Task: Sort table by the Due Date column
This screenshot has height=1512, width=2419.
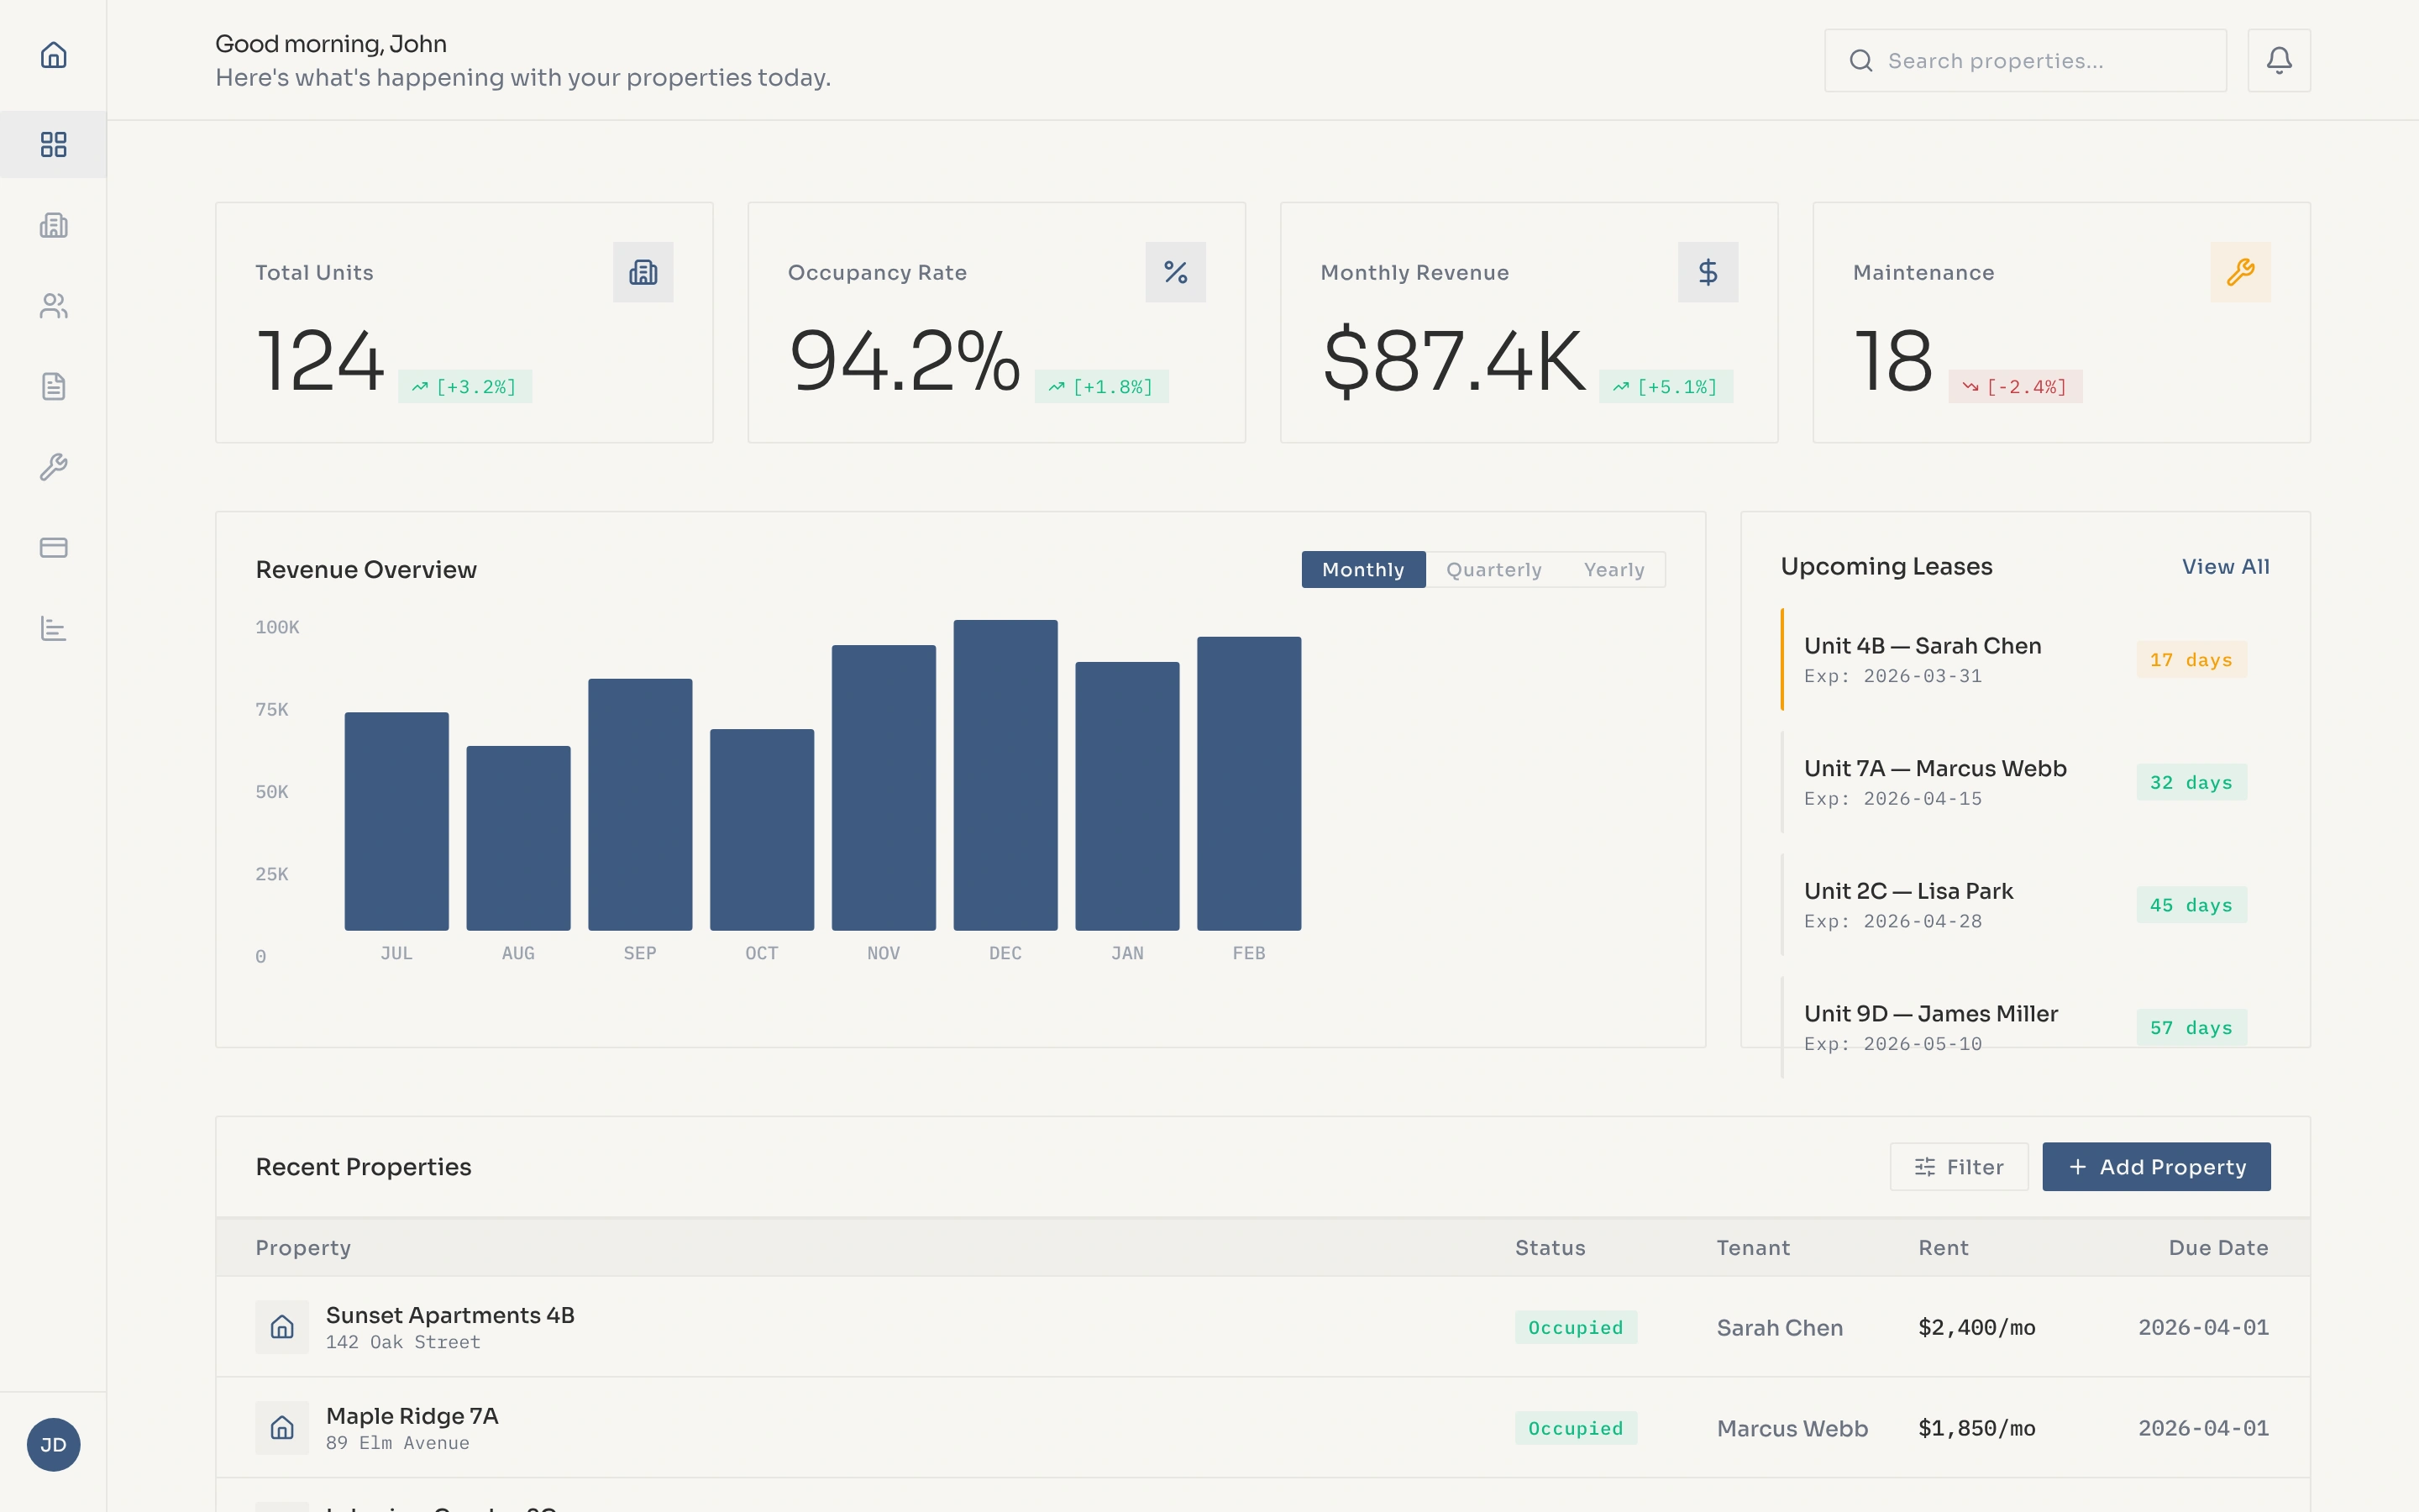Action: point(2218,1247)
